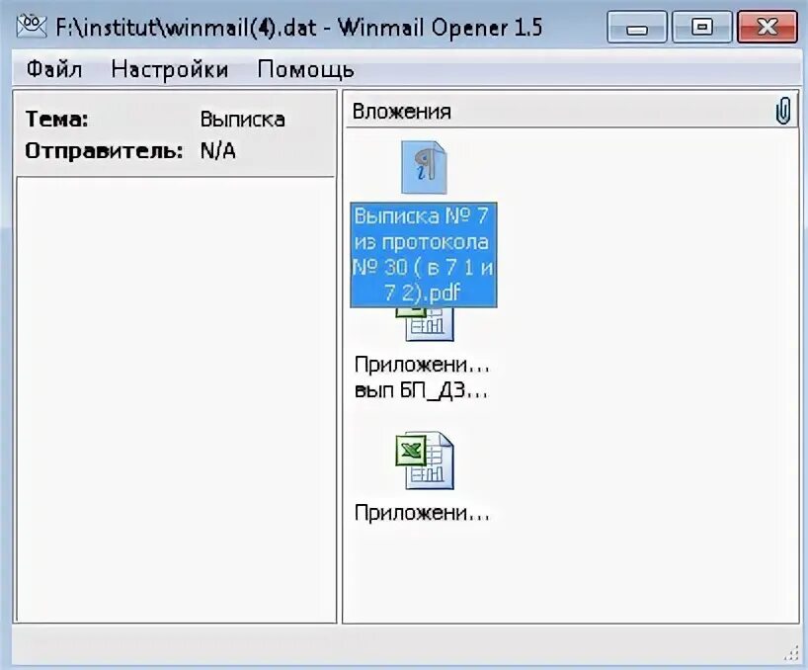Minimize the Winmail Opener window
The width and height of the screenshot is (808, 670).
(637, 28)
